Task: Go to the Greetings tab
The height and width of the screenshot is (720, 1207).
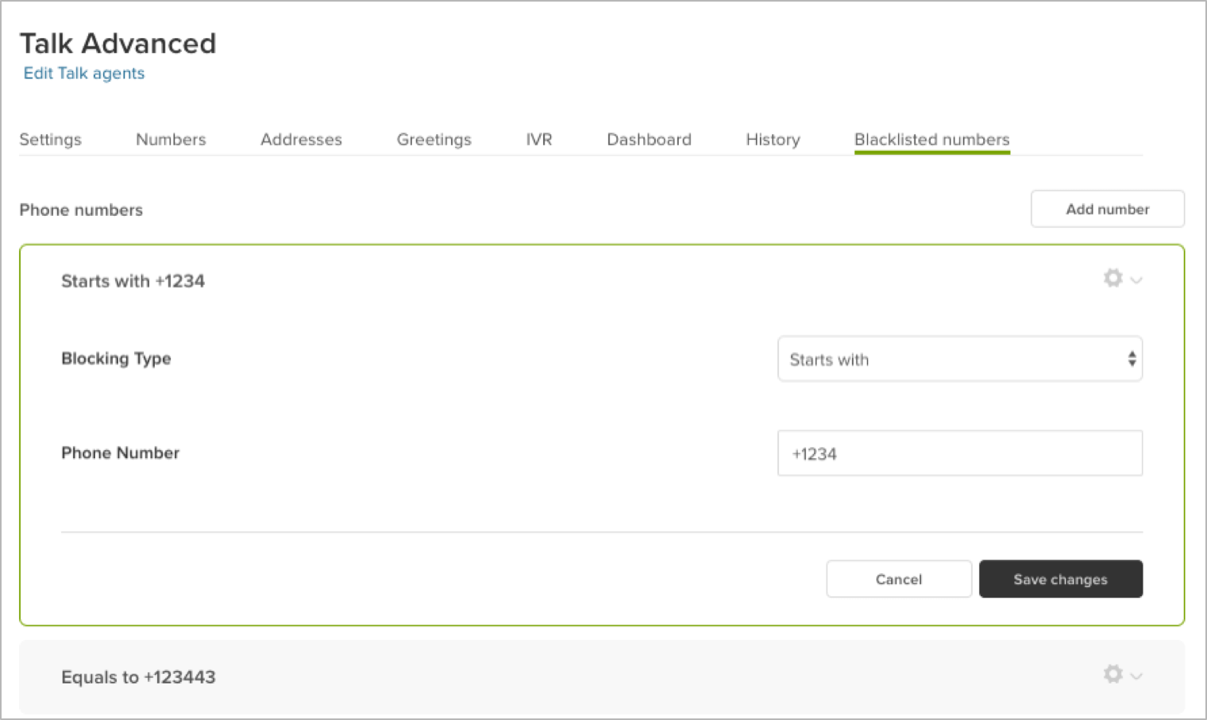Action: coord(434,139)
